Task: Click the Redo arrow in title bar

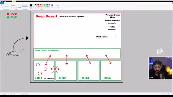Action: (x=6, y=1)
